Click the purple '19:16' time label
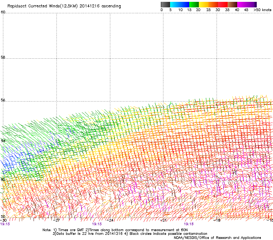273x240 pixels. click(189, 224)
